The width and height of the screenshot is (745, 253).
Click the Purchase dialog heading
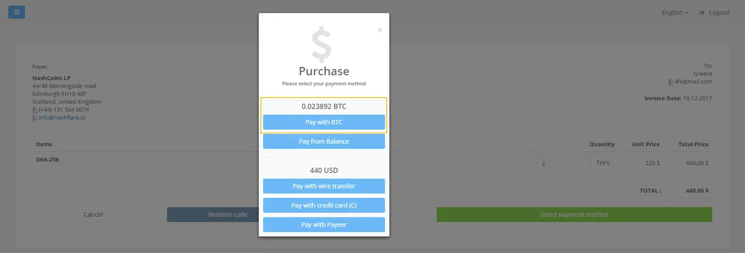coord(324,72)
